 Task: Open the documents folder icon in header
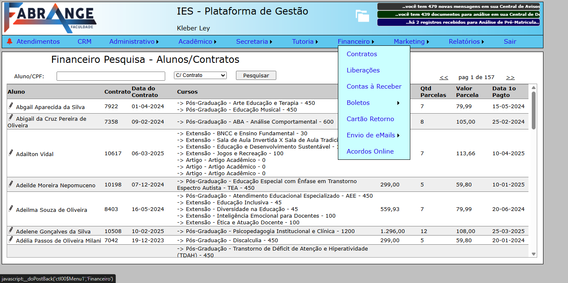coord(362,16)
